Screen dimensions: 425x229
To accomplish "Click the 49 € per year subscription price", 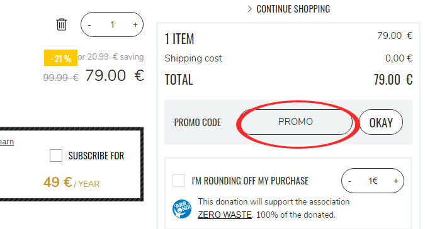I will 71,183.
